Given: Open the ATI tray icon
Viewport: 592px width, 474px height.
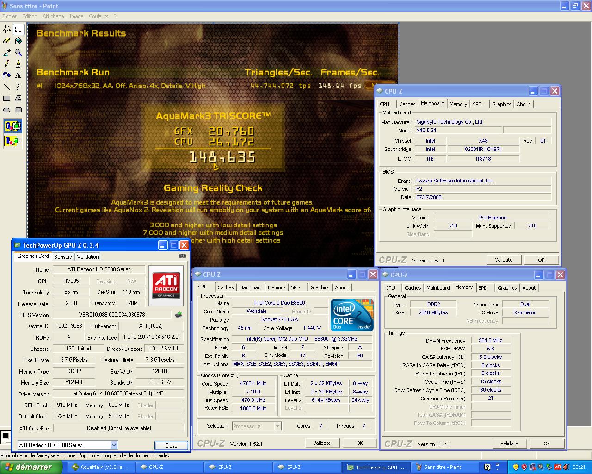Looking at the screenshot, I should [x=558, y=467].
